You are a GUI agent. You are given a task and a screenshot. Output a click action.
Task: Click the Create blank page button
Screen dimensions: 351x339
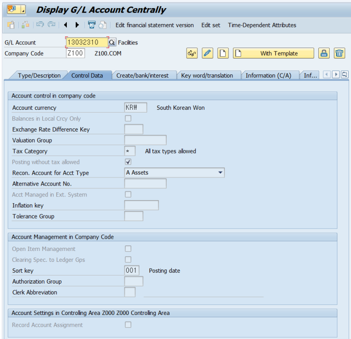point(223,53)
